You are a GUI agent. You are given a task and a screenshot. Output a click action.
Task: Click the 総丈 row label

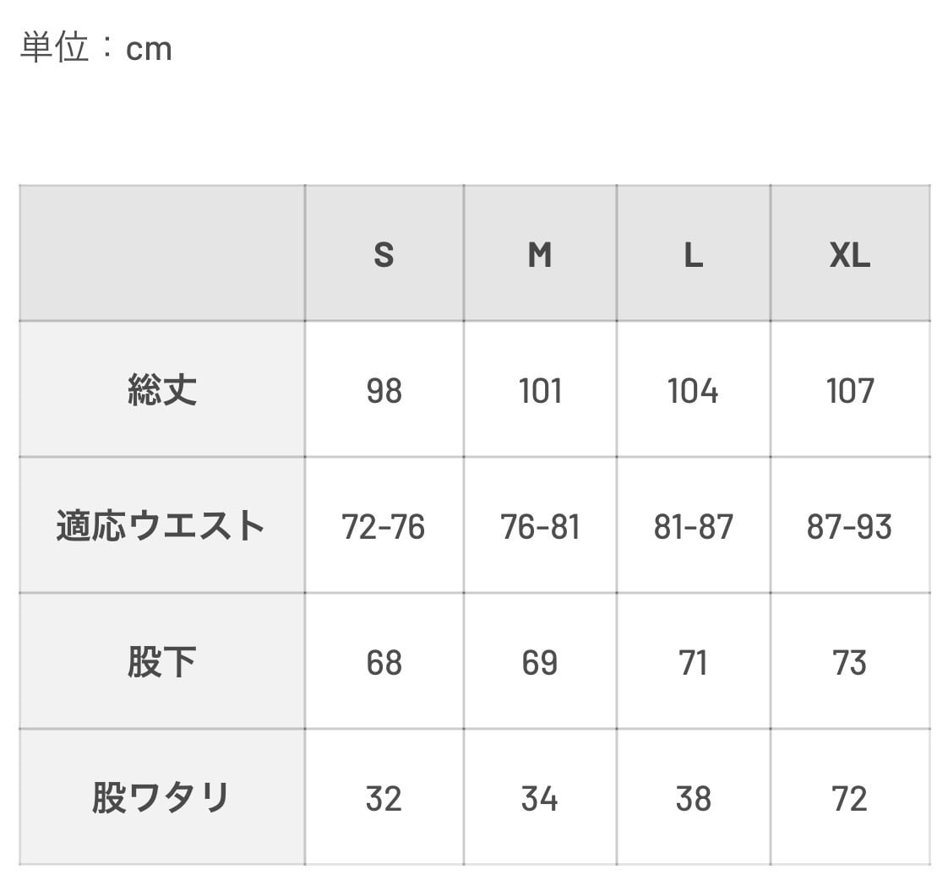pos(162,390)
